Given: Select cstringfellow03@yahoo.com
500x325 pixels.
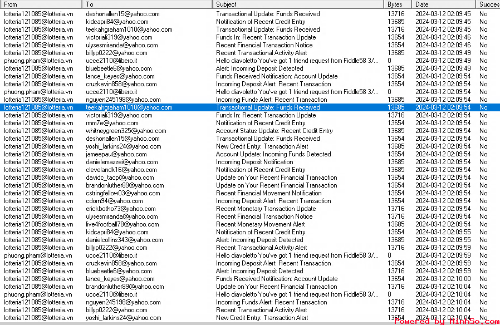Looking at the screenshot, I should click(x=122, y=193).
